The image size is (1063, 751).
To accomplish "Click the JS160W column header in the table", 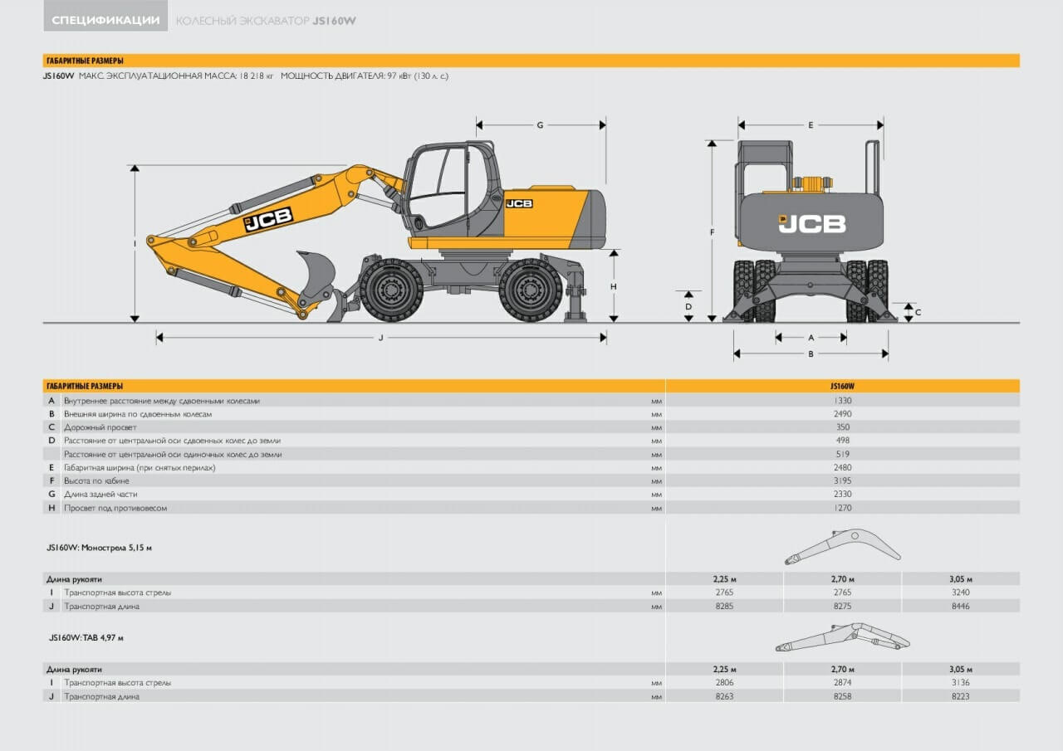I will (842, 386).
